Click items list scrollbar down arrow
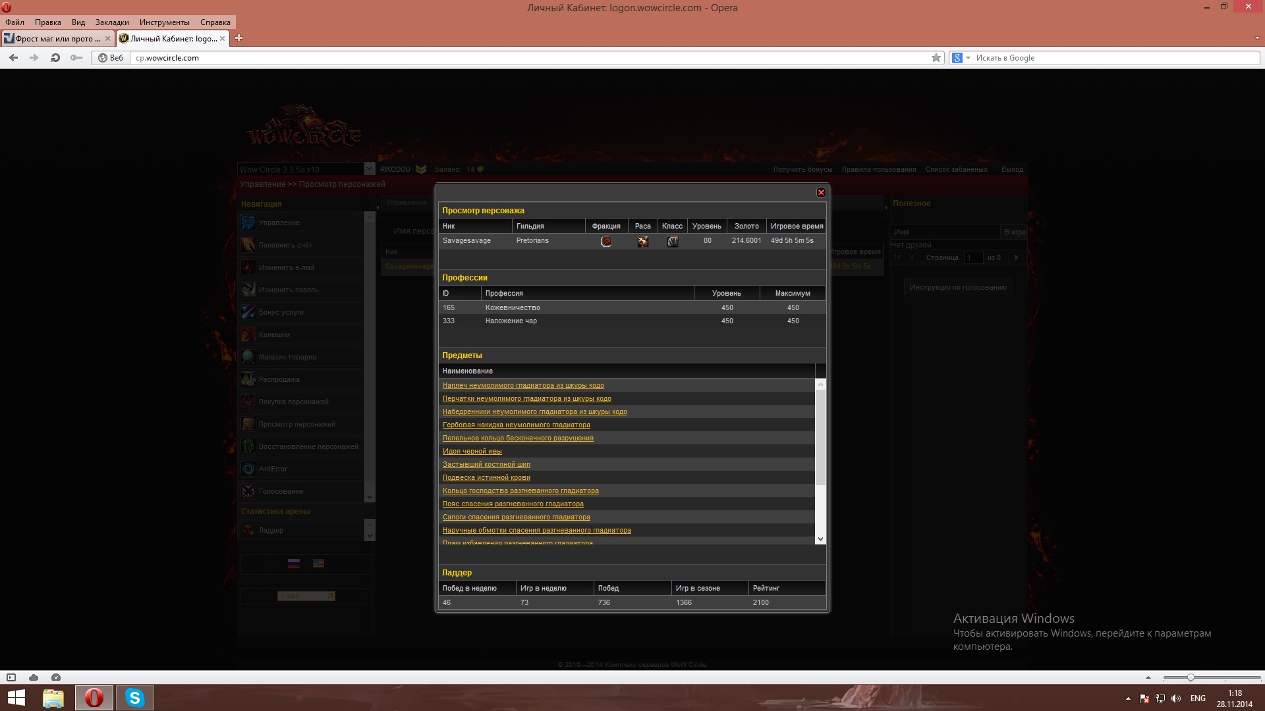Screen dimensions: 1265x711 tap(820, 539)
